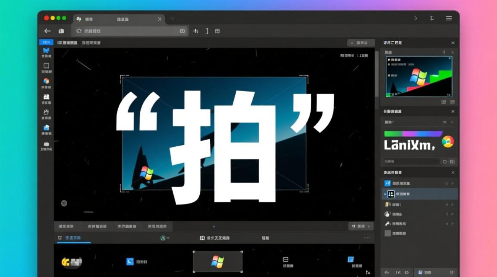Enable the checkbox on the bottom gray layer entry
This screenshot has width=497, height=277.
click(x=387, y=233)
